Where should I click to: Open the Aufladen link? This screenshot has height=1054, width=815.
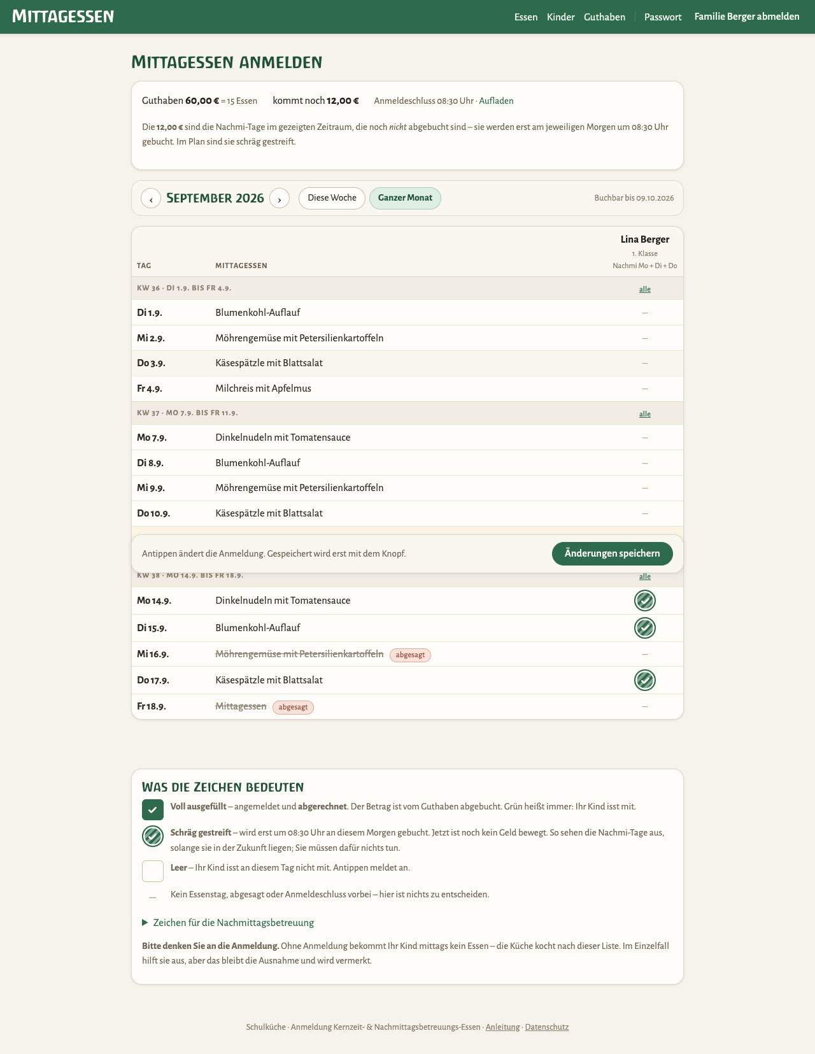[x=496, y=101]
